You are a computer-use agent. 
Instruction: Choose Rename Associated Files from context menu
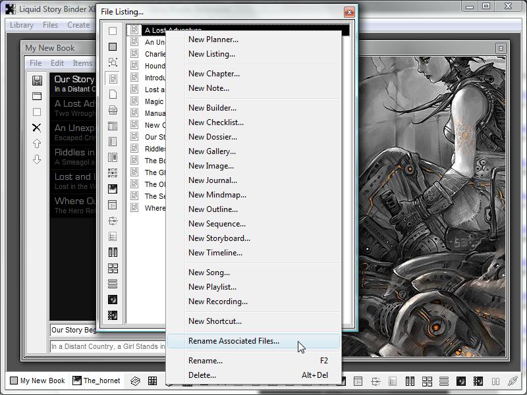pyautogui.click(x=234, y=341)
